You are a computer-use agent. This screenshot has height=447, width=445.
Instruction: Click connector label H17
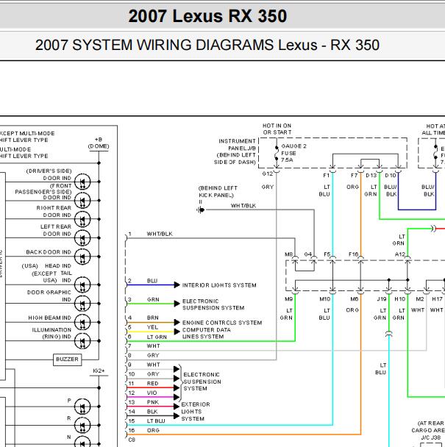point(438,299)
